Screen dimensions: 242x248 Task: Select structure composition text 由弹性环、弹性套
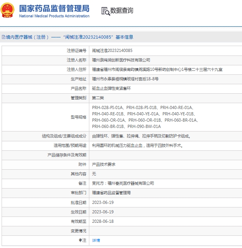pyautogui.click(x=141, y=136)
